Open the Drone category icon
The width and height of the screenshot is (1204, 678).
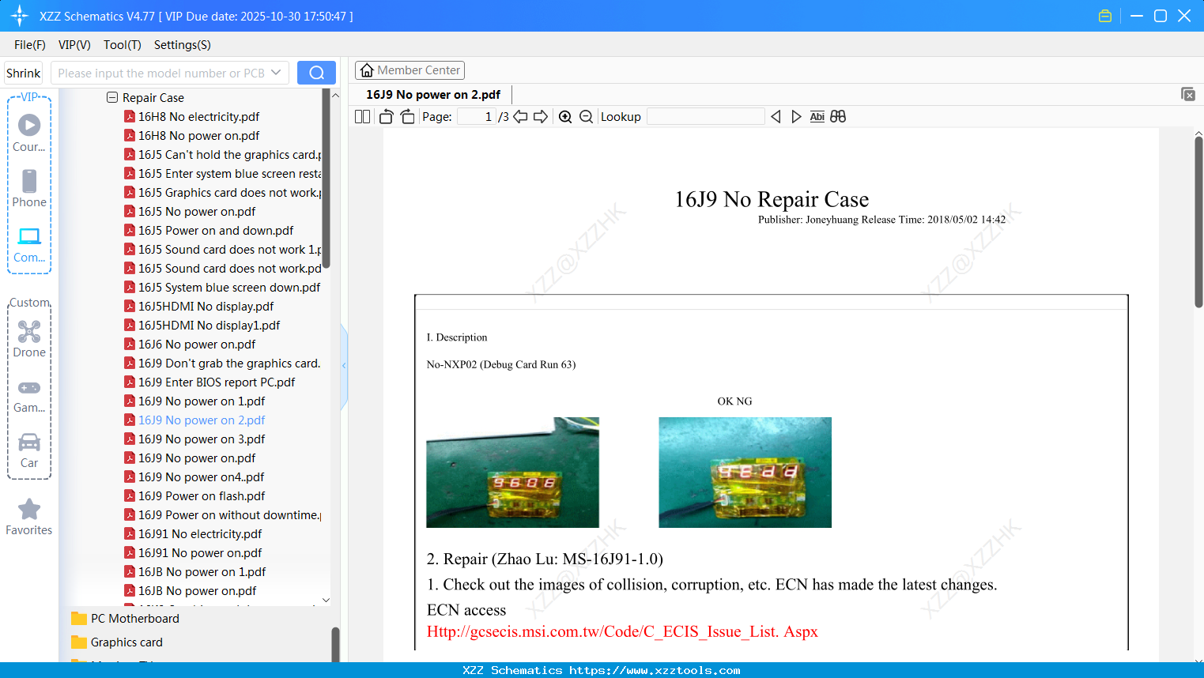pyautogui.click(x=29, y=331)
